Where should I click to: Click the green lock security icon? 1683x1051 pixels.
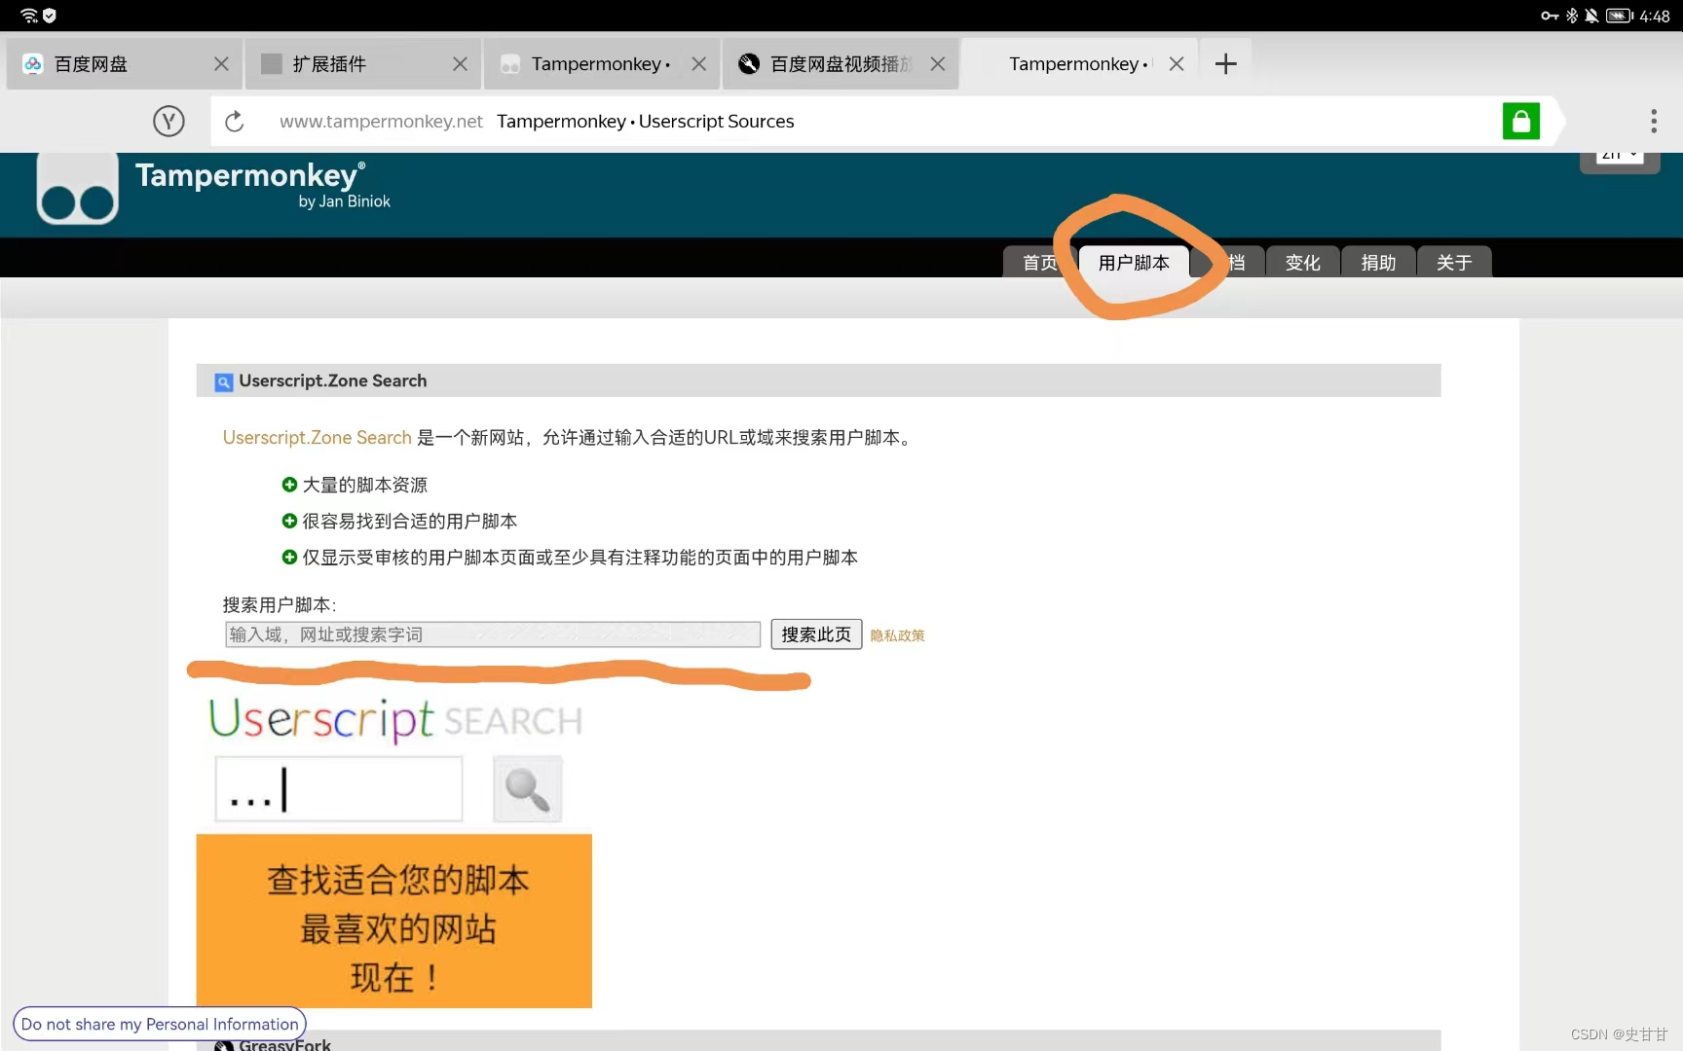pos(1520,122)
